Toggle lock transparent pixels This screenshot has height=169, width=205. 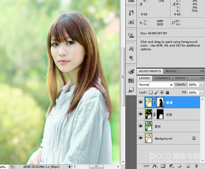[x=151, y=92]
